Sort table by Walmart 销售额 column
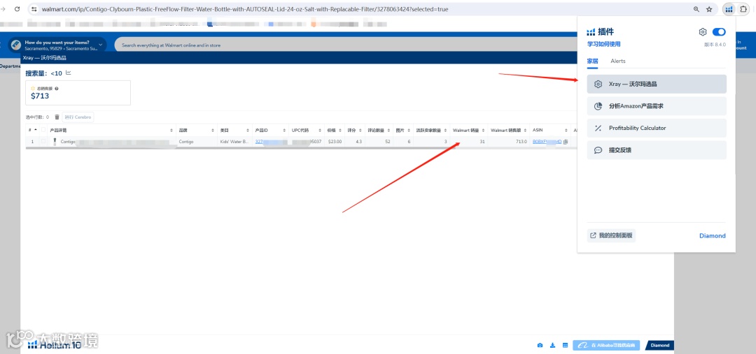This screenshot has height=354, width=756. point(525,131)
